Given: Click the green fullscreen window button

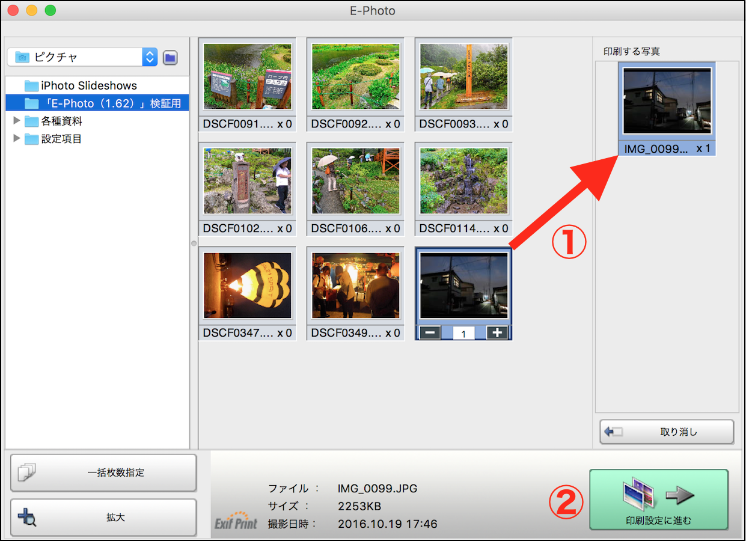Looking at the screenshot, I should (x=50, y=10).
